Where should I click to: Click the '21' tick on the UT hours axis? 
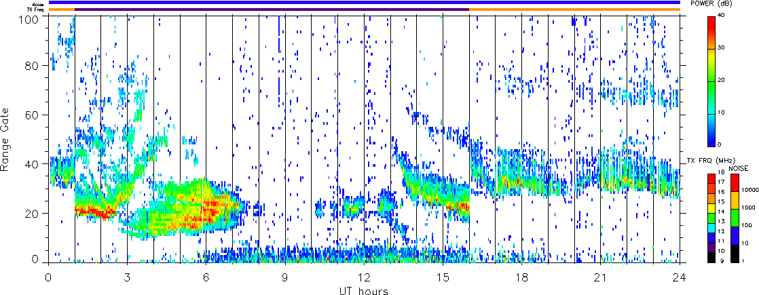click(601, 277)
